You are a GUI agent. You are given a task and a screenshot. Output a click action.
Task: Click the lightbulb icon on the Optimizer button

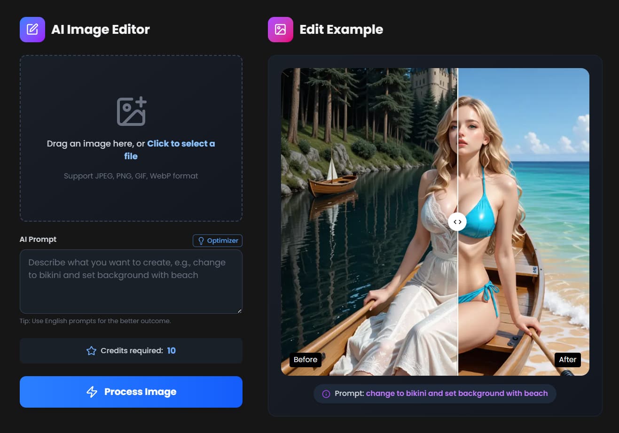pyautogui.click(x=201, y=240)
